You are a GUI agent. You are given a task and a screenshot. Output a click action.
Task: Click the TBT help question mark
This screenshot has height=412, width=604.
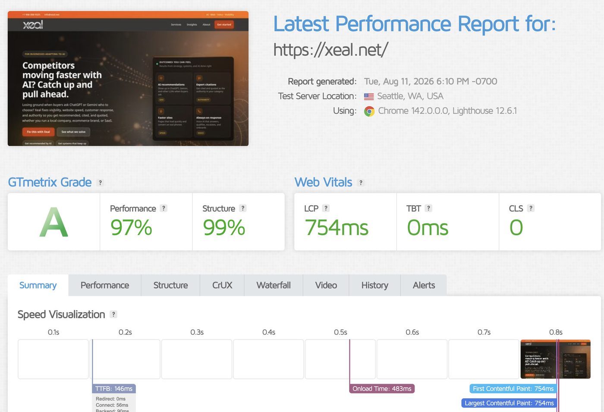click(428, 208)
